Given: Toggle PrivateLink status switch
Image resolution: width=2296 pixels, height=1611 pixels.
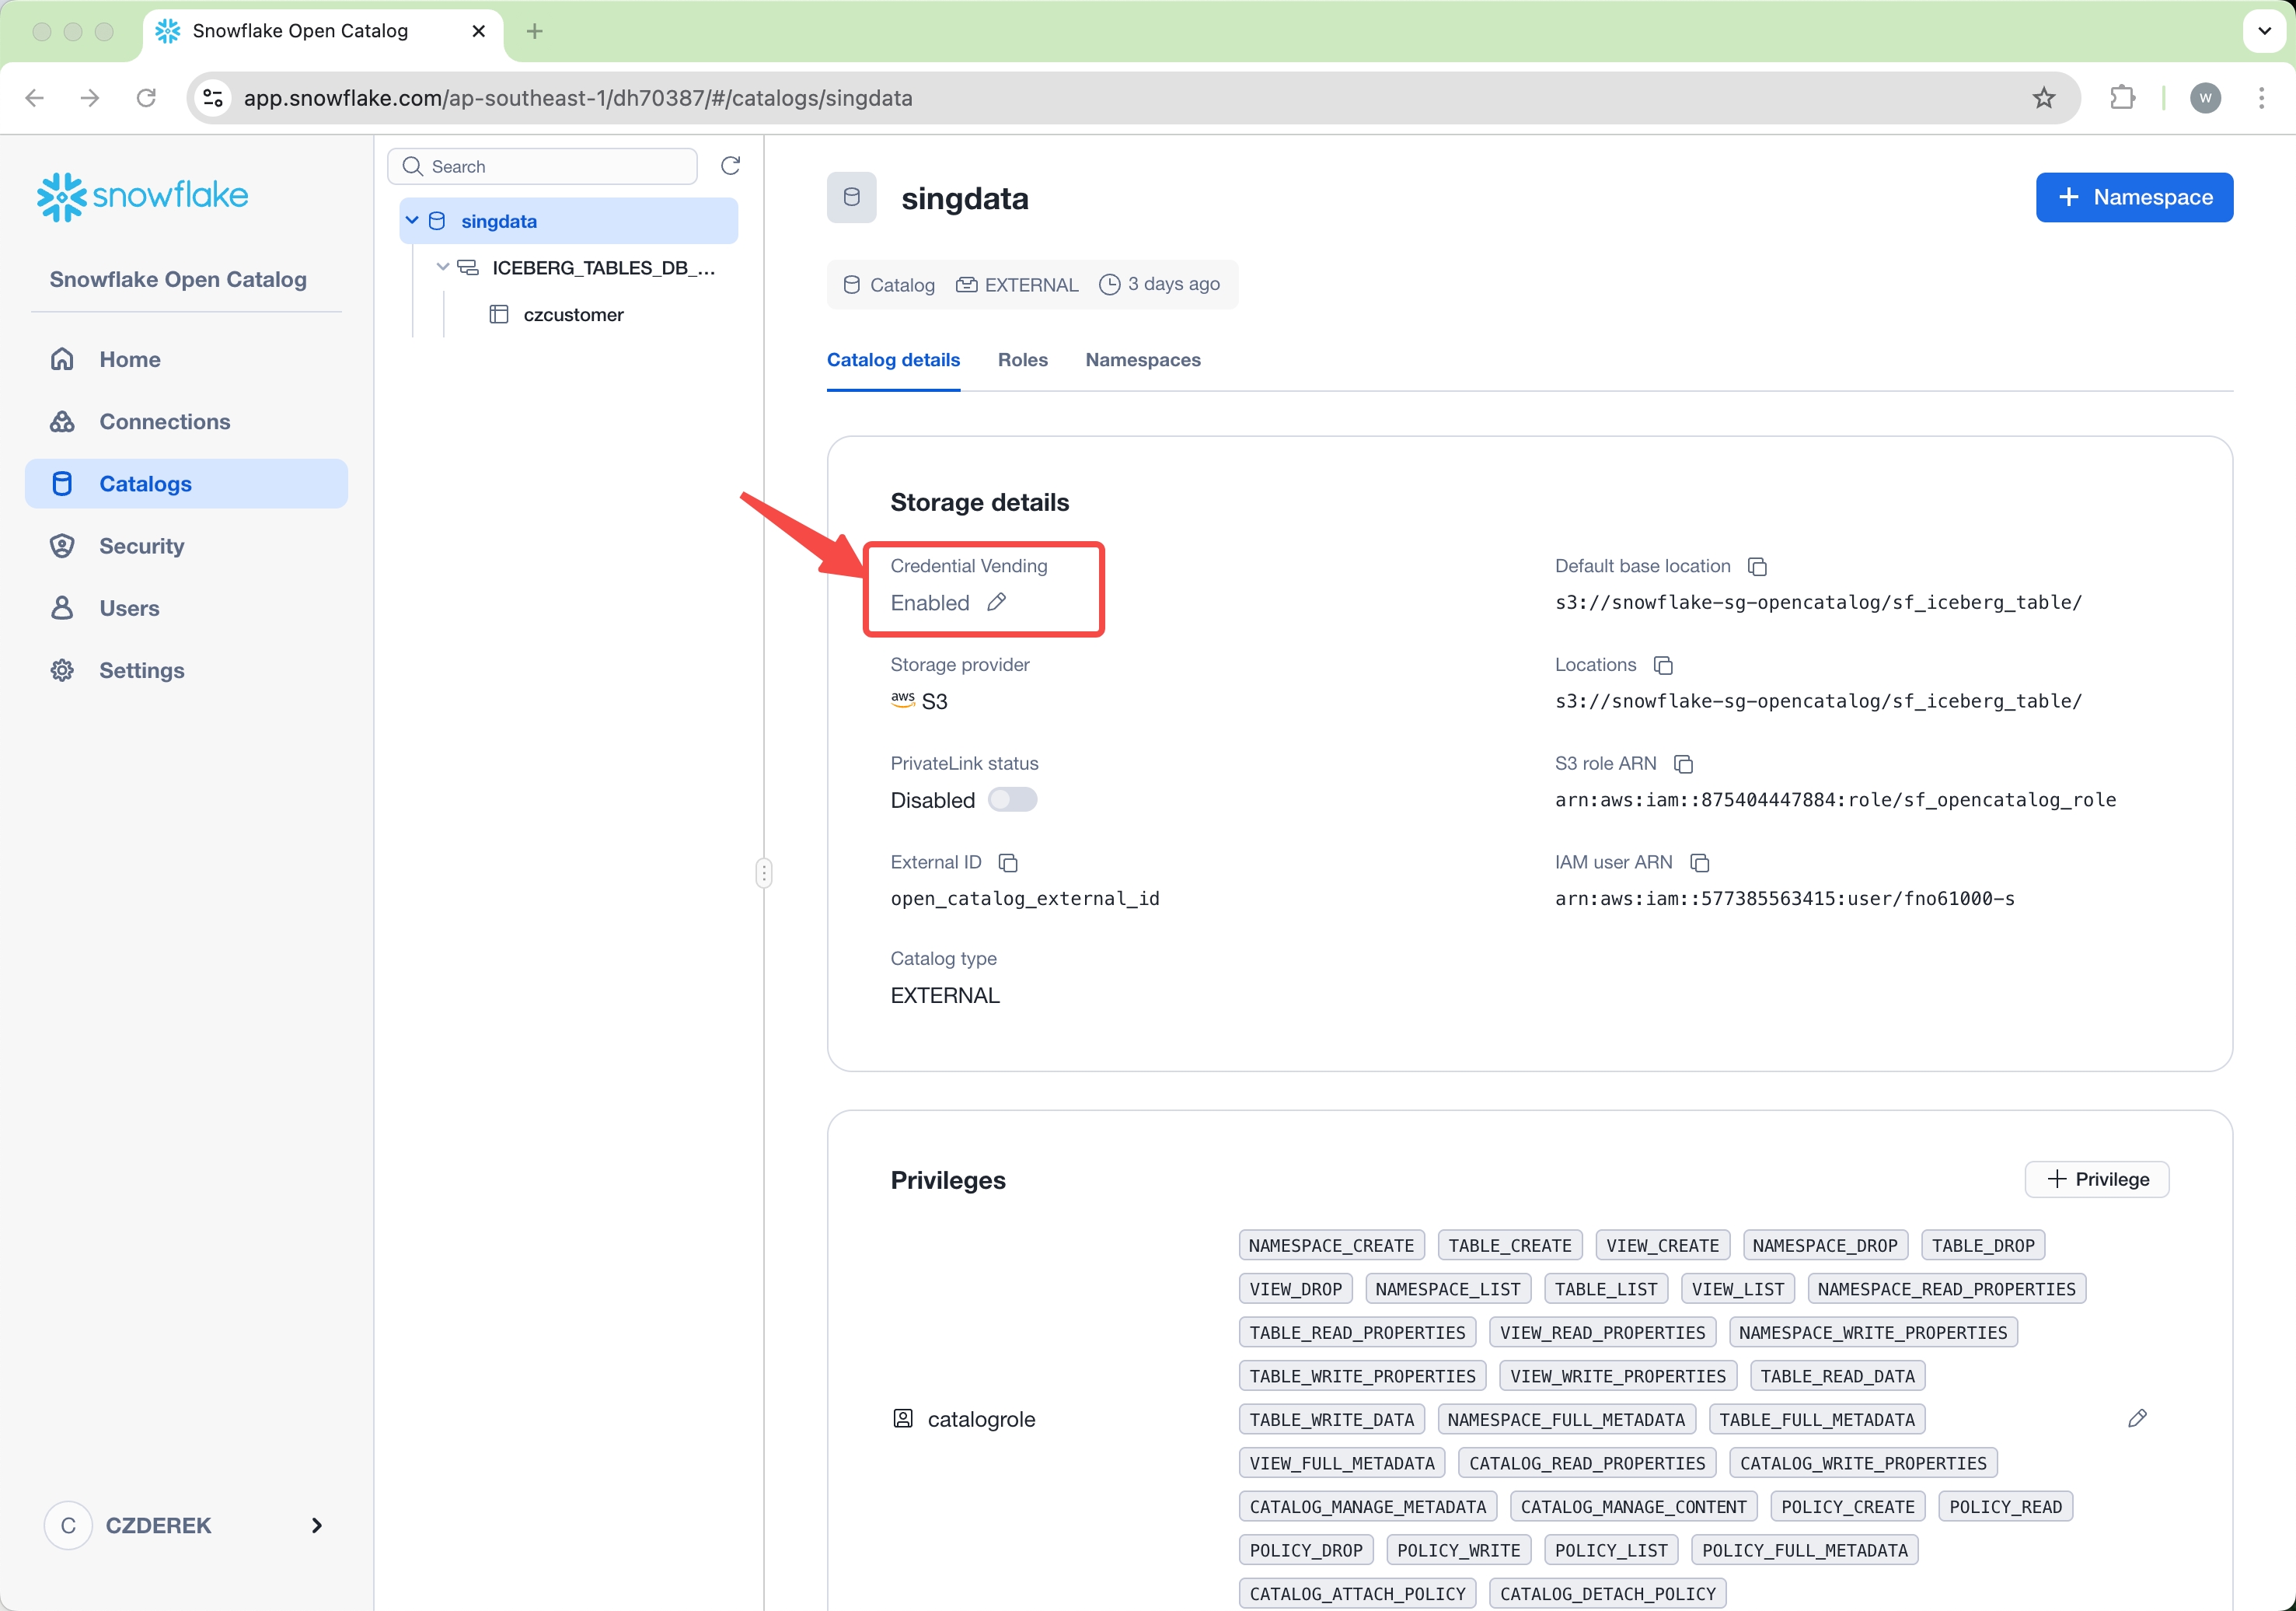Looking at the screenshot, I should 1012,799.
